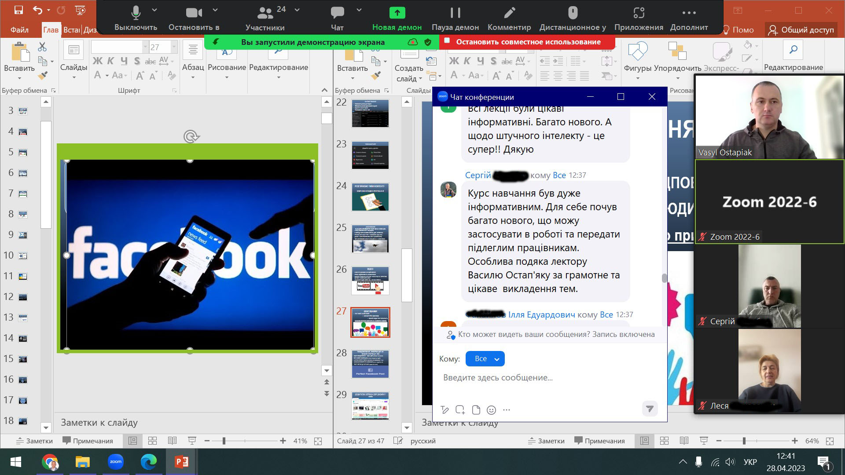Open more options ellipsis in Zoom chat
The width and height of the screenshot is (845, 475).
click(x=507, y=410)
